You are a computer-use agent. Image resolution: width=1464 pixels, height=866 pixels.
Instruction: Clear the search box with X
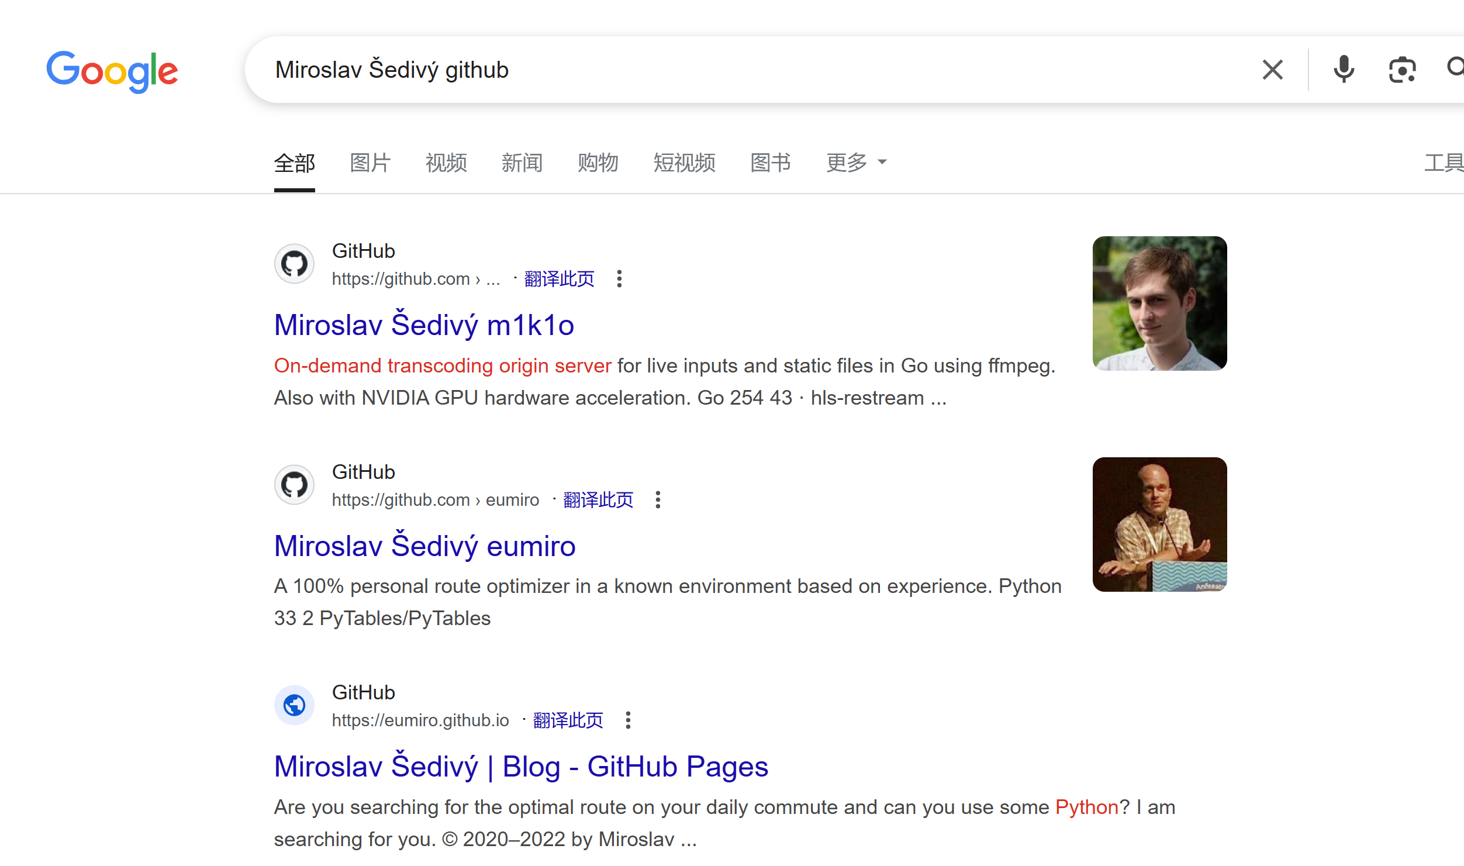tap(1272, 70)
